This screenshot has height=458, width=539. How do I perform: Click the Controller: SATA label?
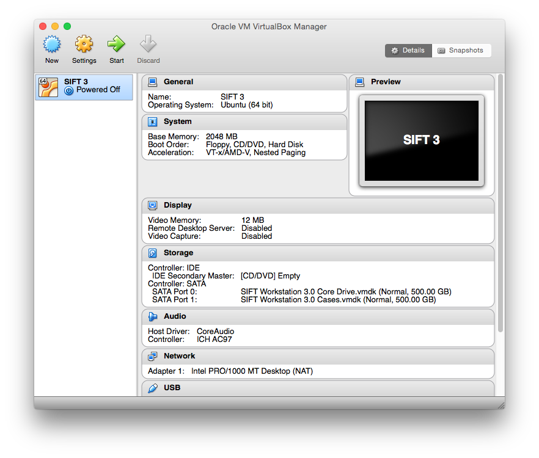[177, 284]
